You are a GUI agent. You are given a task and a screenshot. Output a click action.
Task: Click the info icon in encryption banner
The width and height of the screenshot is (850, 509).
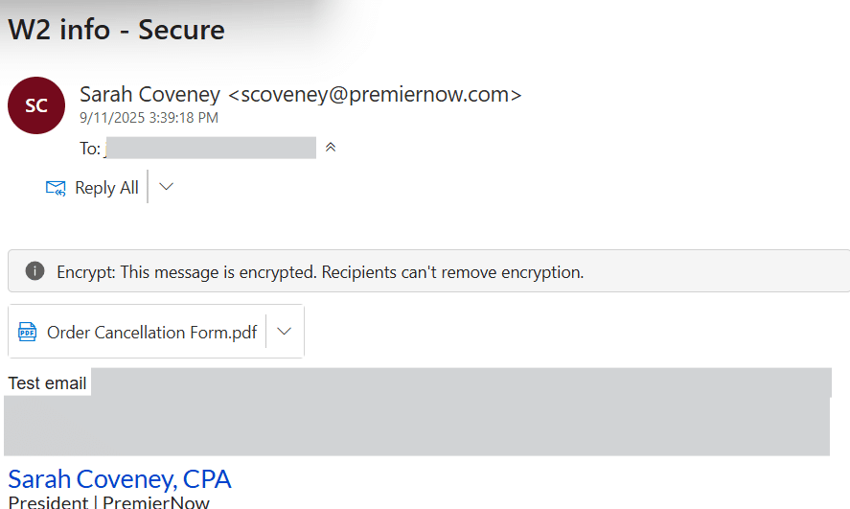click(x=34, y=271)
